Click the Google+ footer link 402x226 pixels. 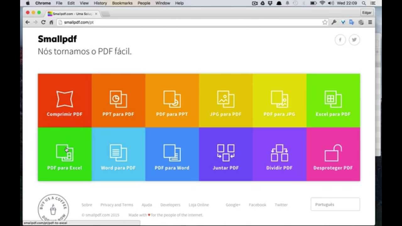(233, 205)
